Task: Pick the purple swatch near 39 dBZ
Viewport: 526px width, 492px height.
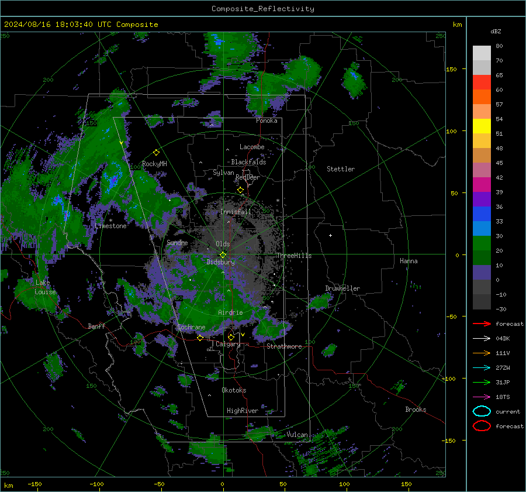Action: pos(482,199)
